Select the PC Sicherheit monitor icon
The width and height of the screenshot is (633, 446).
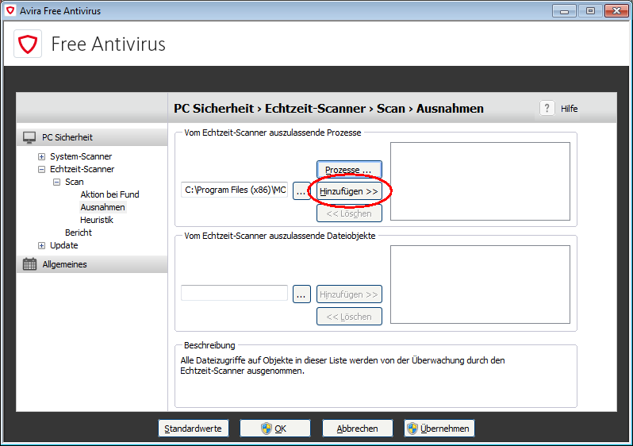[x=29, y=137]
